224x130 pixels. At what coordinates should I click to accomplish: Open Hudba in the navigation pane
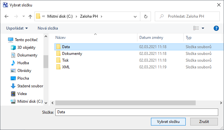(x=23, y=63)
